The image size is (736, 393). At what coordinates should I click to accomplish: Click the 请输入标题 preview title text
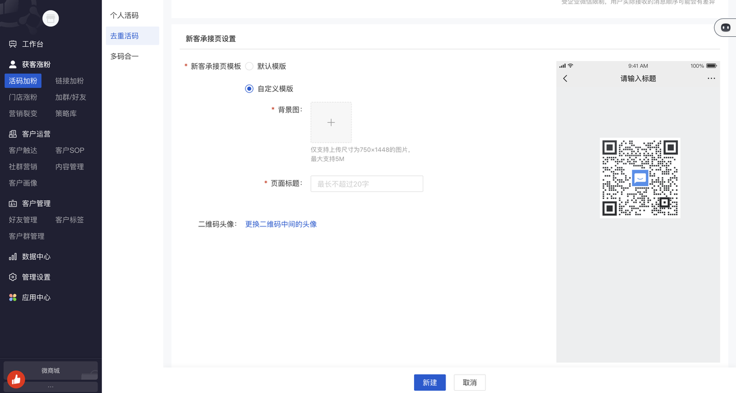[x=638, y=79]
